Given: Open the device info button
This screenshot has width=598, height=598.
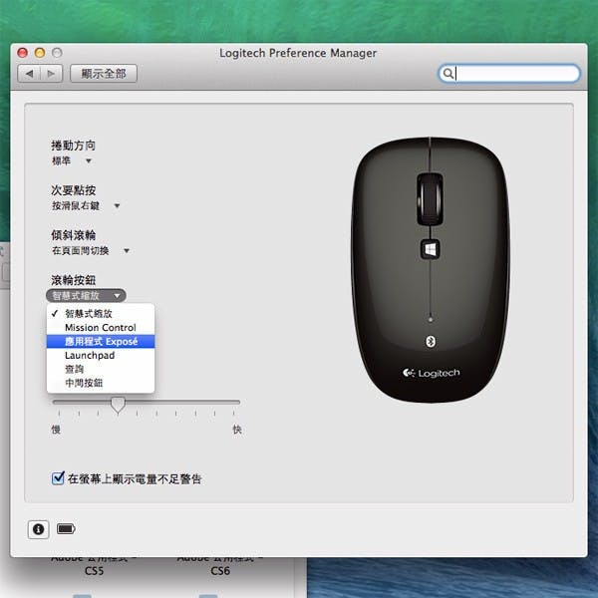Looking at the screenshot, I should click(x=38, y=529).
